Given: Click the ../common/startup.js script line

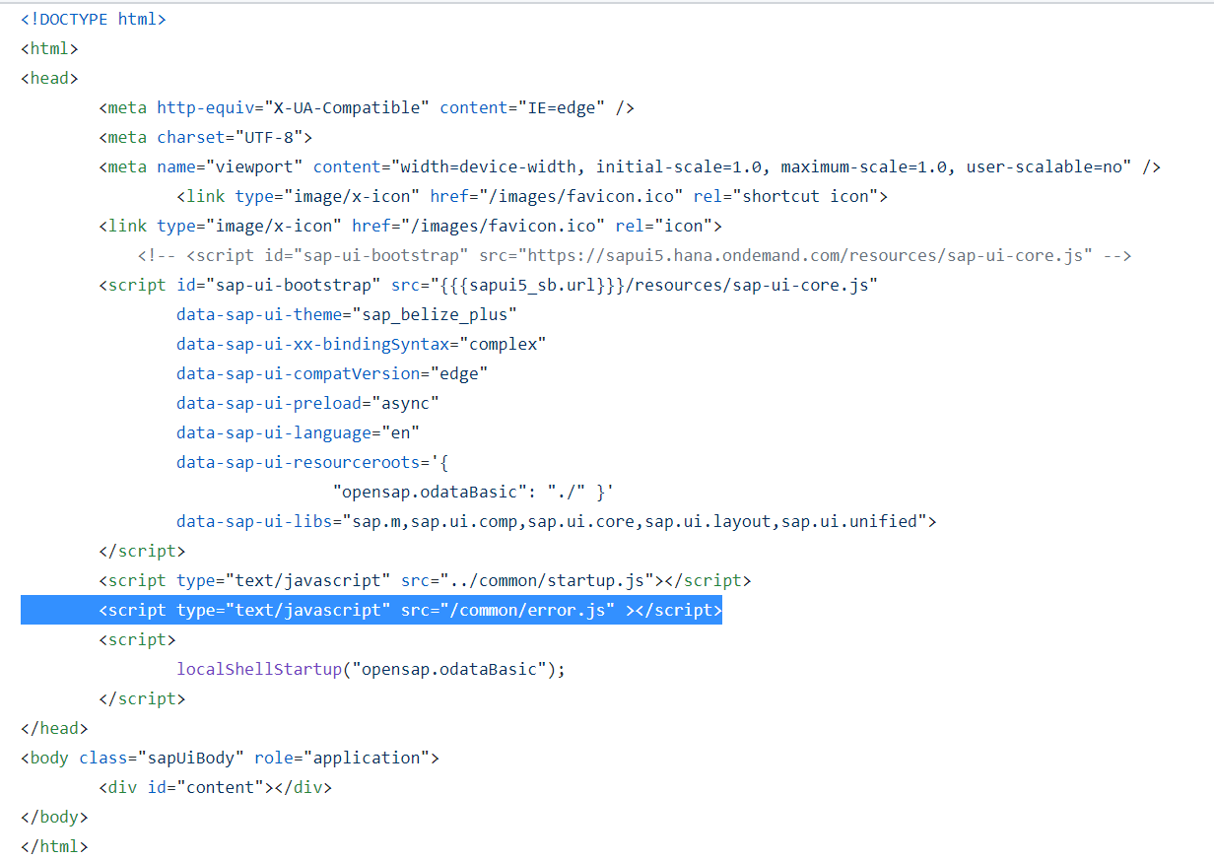Looking at the screenshot, I should pos(425,580).
